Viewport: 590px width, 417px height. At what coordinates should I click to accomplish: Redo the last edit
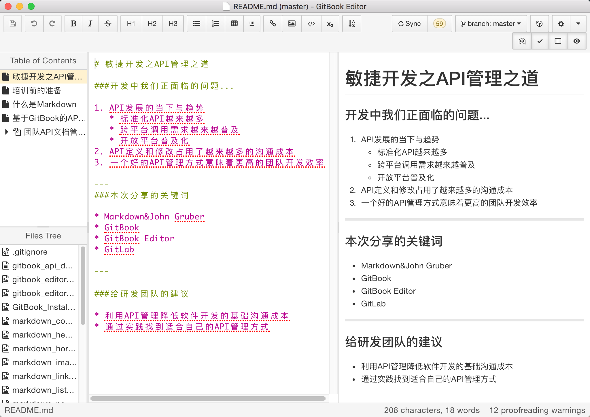tap(52, 24)
